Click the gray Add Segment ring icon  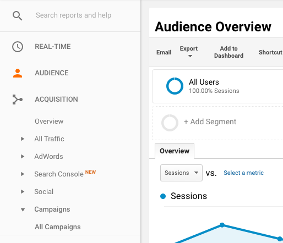[170, 123]
